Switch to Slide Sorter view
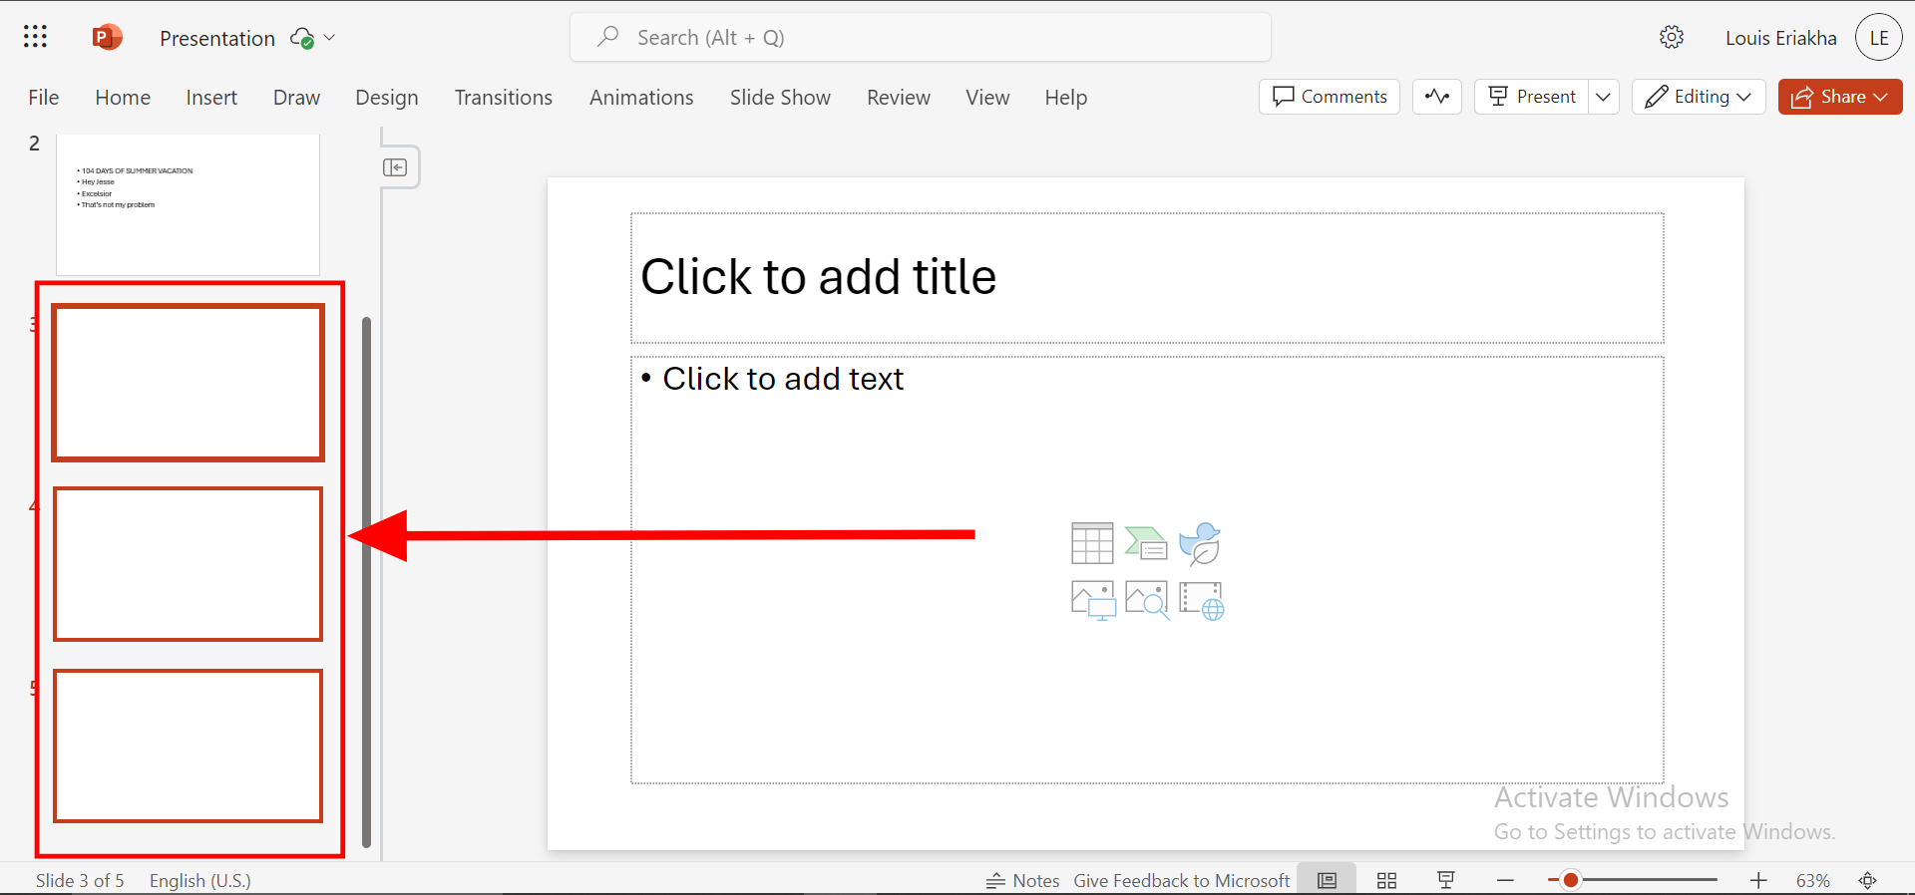Screen dimensions: 1915x895 tap(1386, 880)
